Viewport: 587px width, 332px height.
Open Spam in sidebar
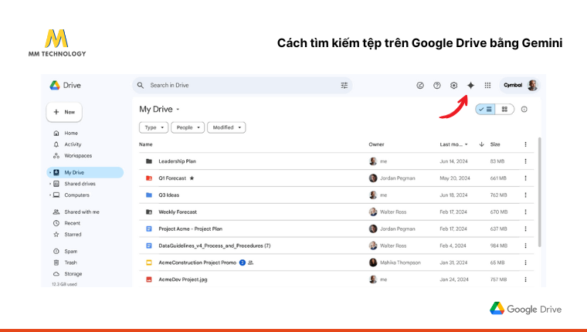(x=71, y=251)
